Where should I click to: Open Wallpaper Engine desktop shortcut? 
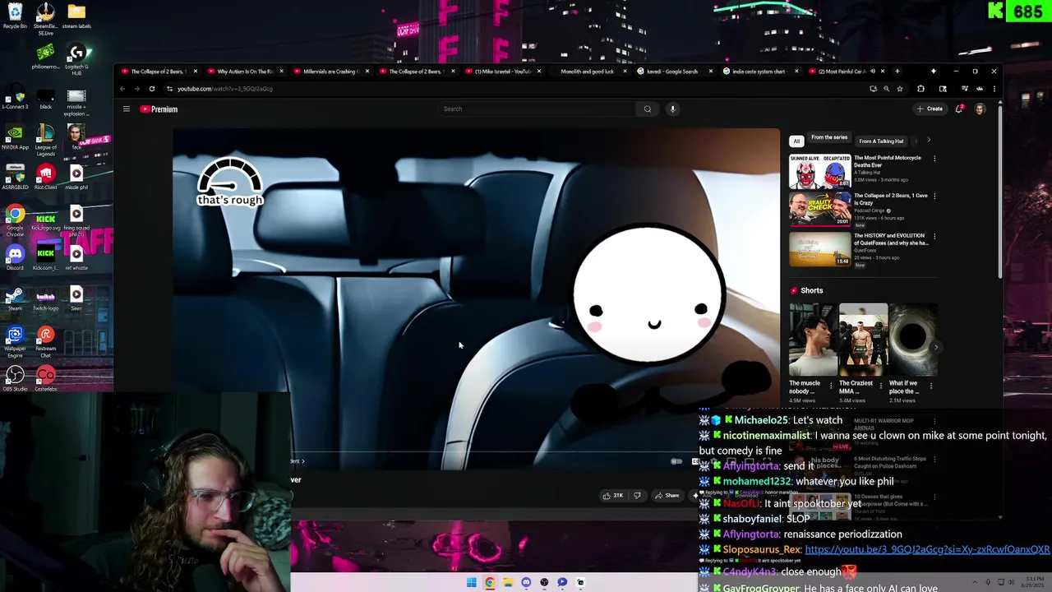(15, 341)
